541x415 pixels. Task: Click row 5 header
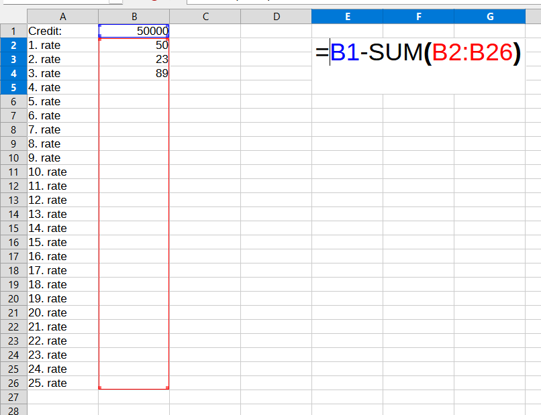click(x=13, y=87)
